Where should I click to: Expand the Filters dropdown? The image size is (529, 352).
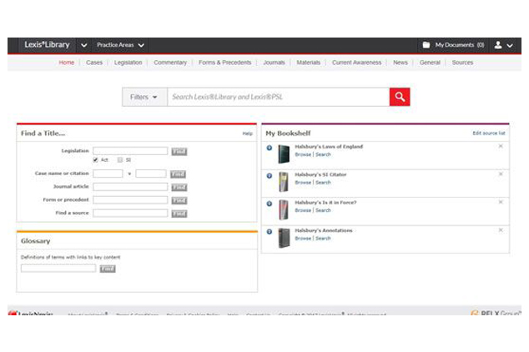click(144, 97)
